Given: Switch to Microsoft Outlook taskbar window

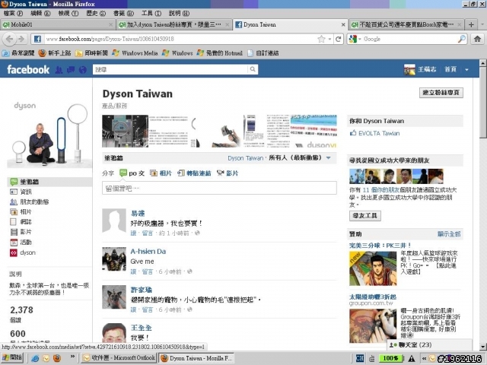Looking at the screenshot, I should click(x=119, y=358).
